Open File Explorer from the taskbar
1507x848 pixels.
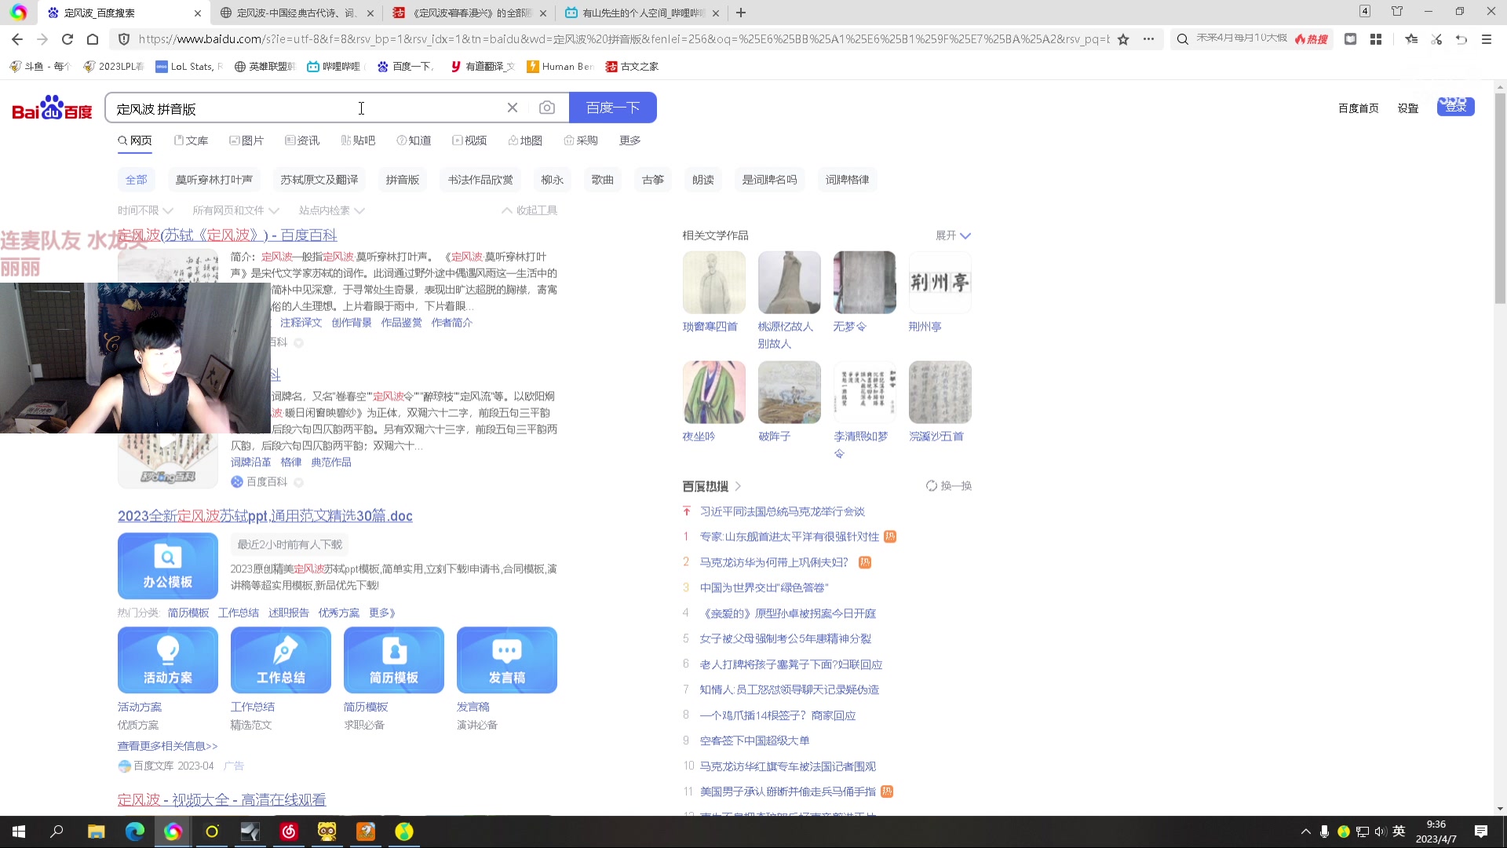[96, 832]
